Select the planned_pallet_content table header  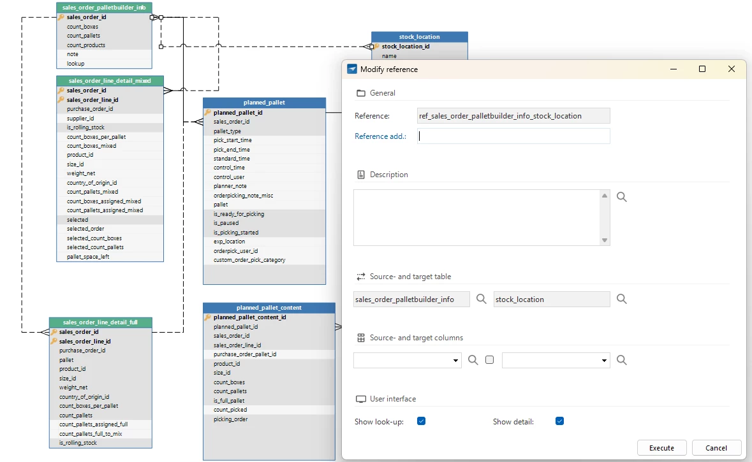(x=269, y=308)
